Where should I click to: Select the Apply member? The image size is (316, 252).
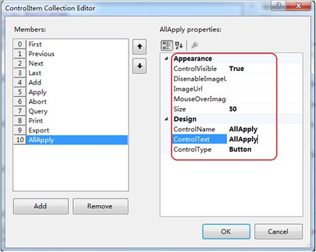tap(70, 92)
